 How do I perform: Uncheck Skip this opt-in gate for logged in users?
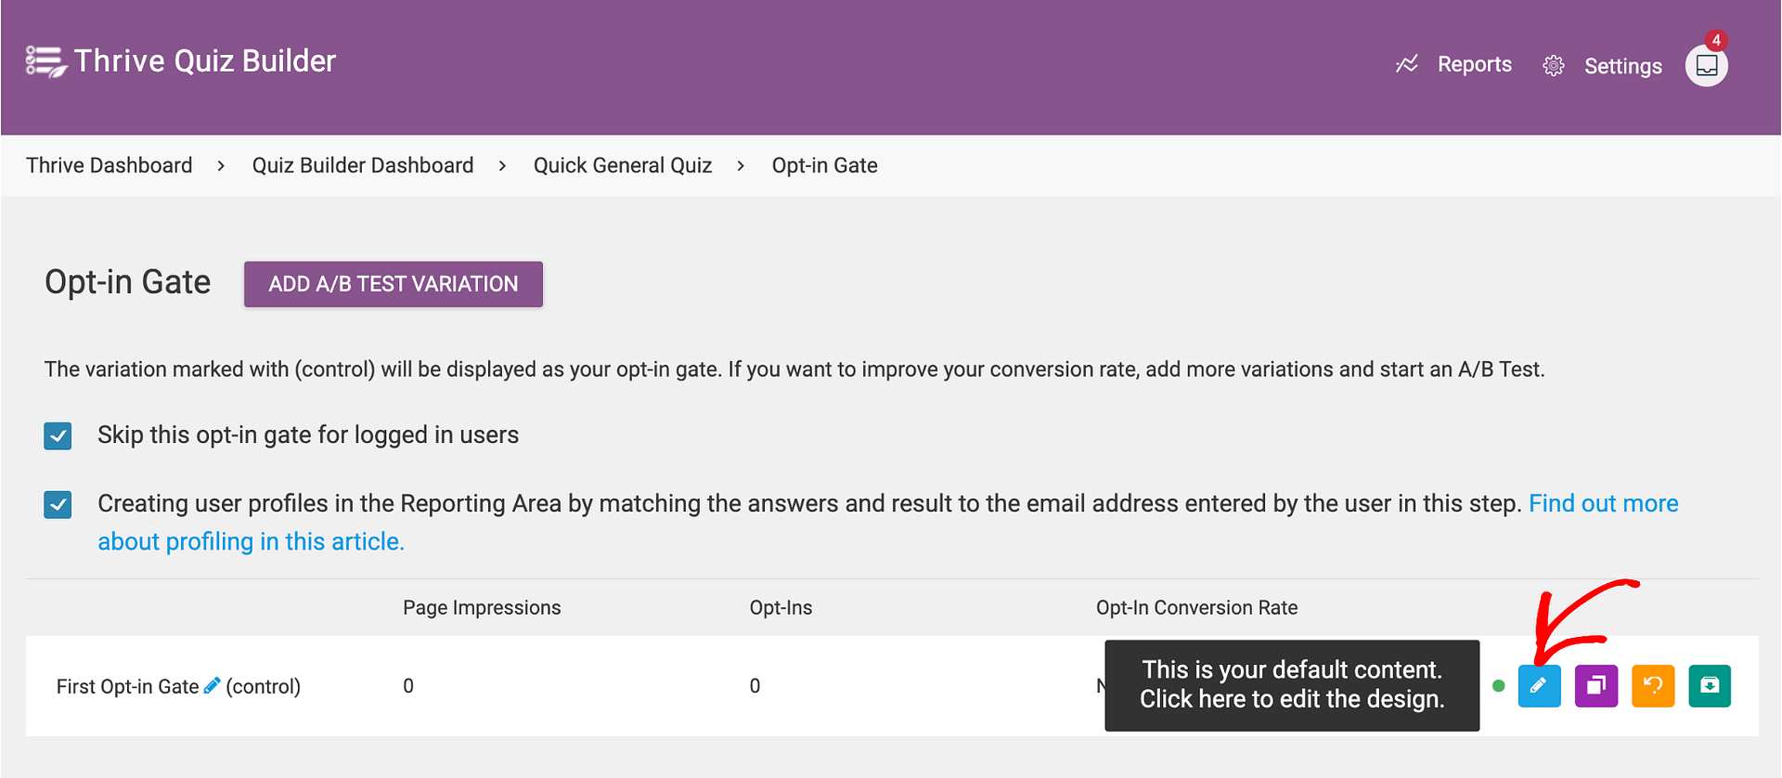tap(58, 435)
